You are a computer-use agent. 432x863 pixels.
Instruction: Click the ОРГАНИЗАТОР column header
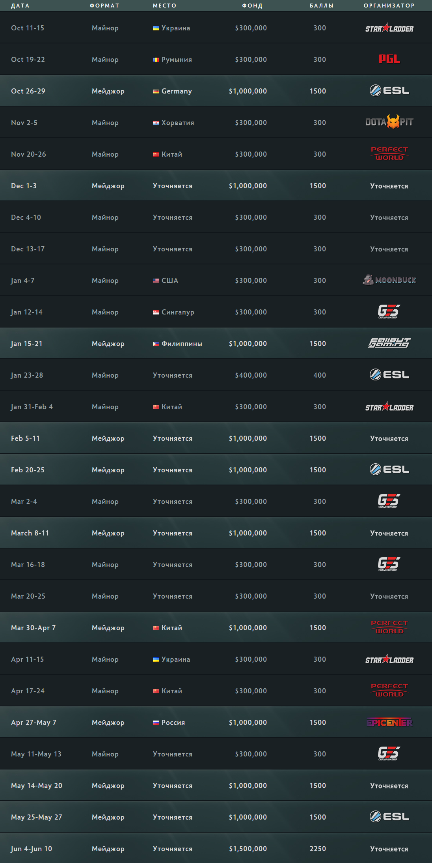coord(389,6)
